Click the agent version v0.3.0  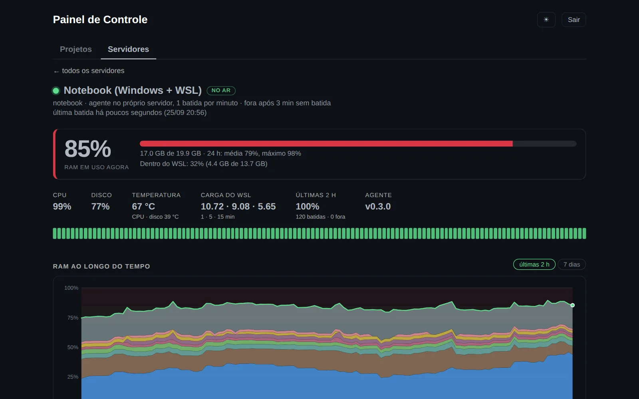(x=378, y=207)
